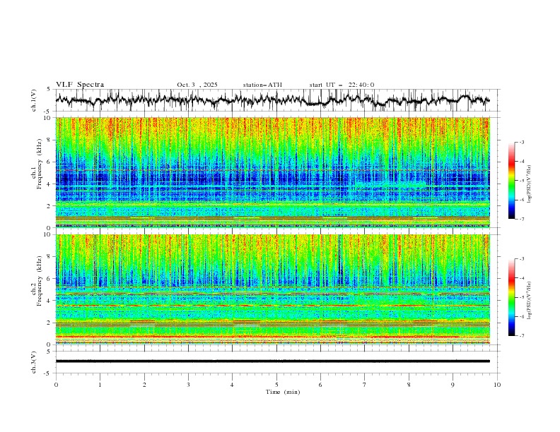Click the 'ch.3(V)' axis label
The height and width of the screenshot is (432, 560).
(x=34, y=362)
